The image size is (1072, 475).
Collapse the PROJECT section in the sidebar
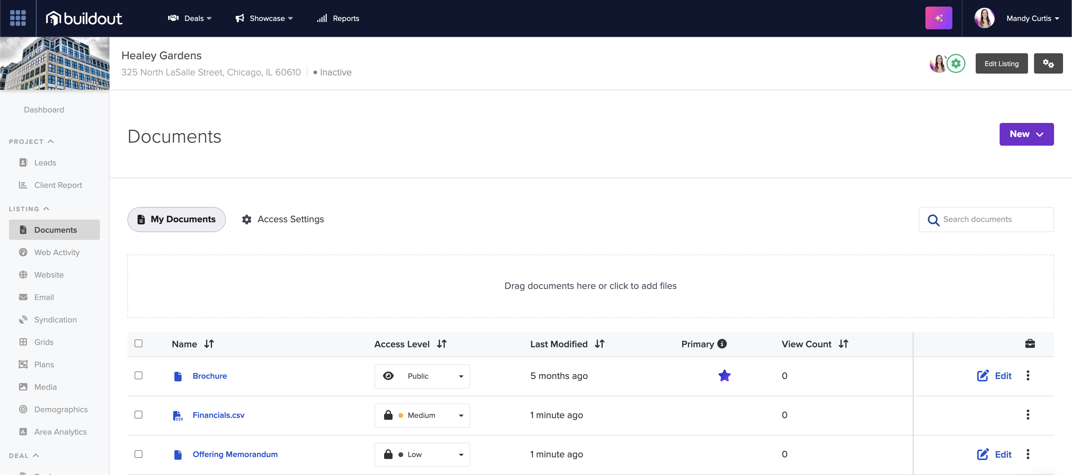pyautogui.click(x=51, y=141)
